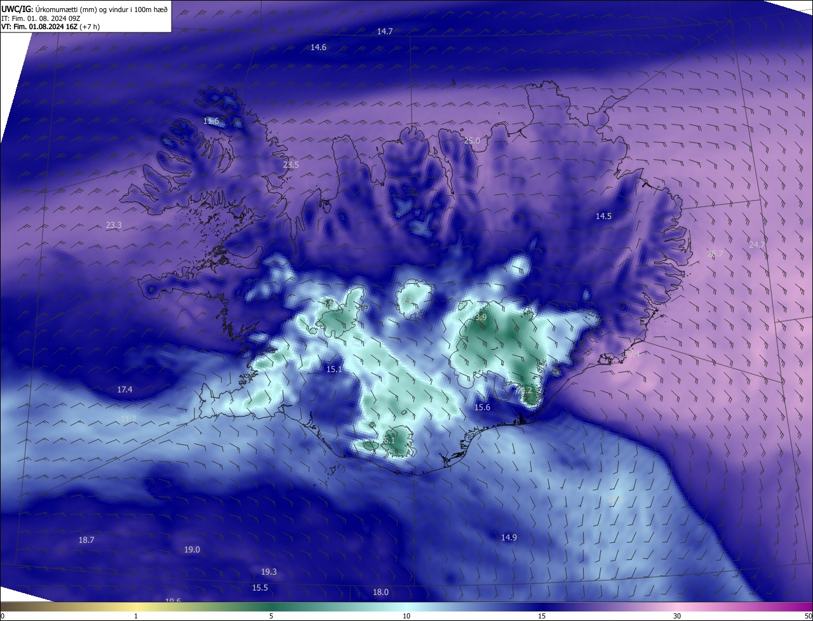The image size is (813, 621).
Task: Click the 23.3 value label
Action: point(114,225)
